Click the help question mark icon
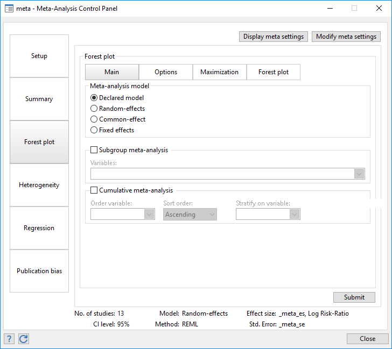Image resolution: width=392 pixels, height=349 pixels. pyautogui.click(x=9, y=338)
